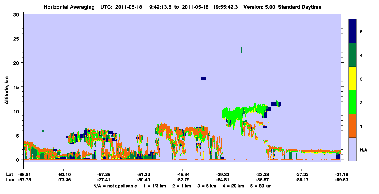This screenshot has height=194, width=379.
Task: Click the orange colorbar segment labeled 1
Action: tap(352, 126)
